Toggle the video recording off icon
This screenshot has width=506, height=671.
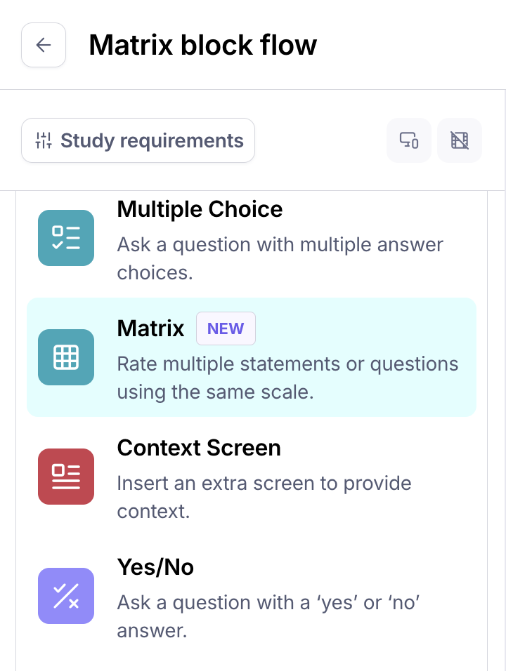[460, 140]
